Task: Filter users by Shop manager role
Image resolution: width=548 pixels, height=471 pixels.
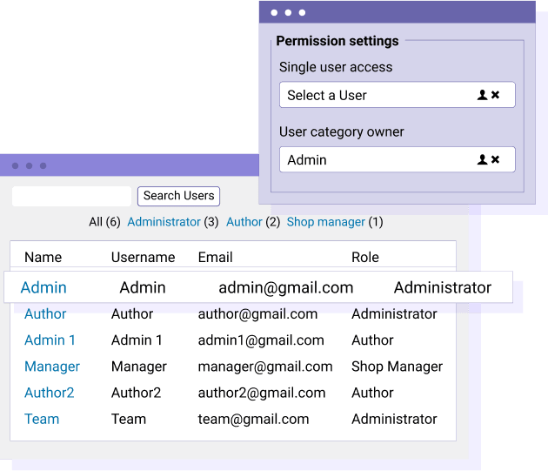Action: (325, 222)
